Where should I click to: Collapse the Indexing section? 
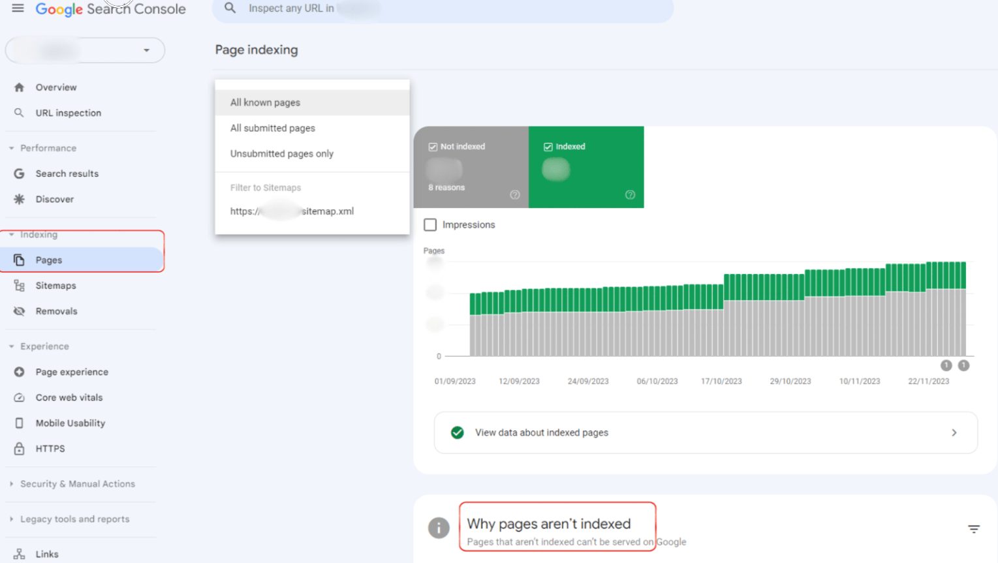(11, 234)
